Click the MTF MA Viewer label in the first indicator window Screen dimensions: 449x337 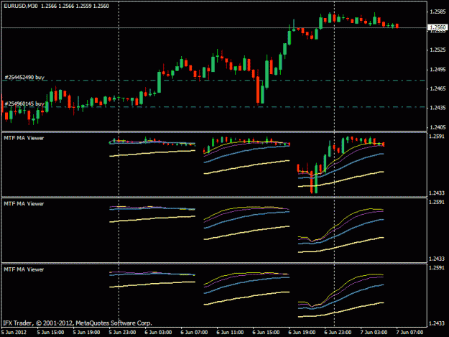[24, 138]
